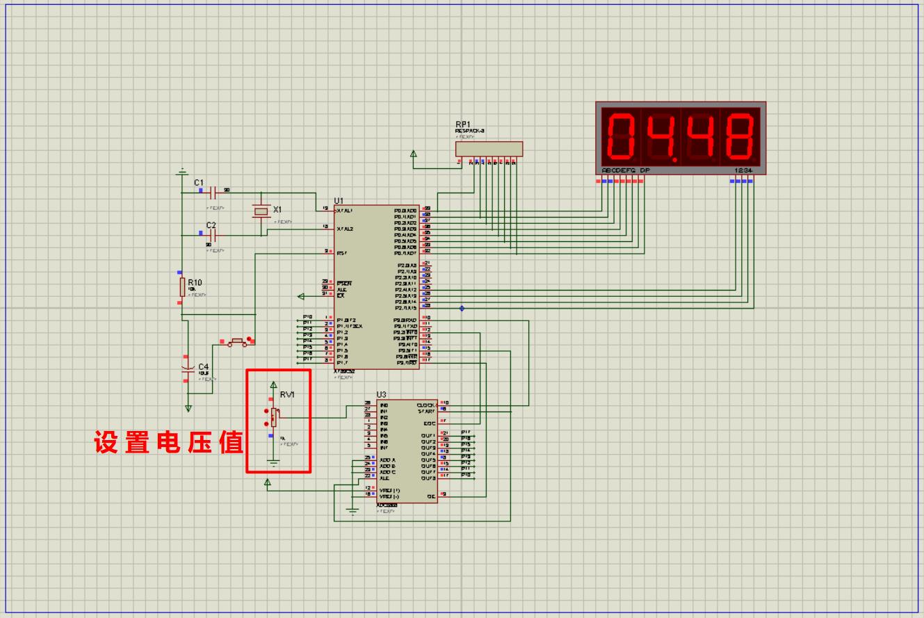The width and height of the screenshot is (924, 618).
Task: Click the ground symbol beneath U3 chip
Action: (352, 511)
